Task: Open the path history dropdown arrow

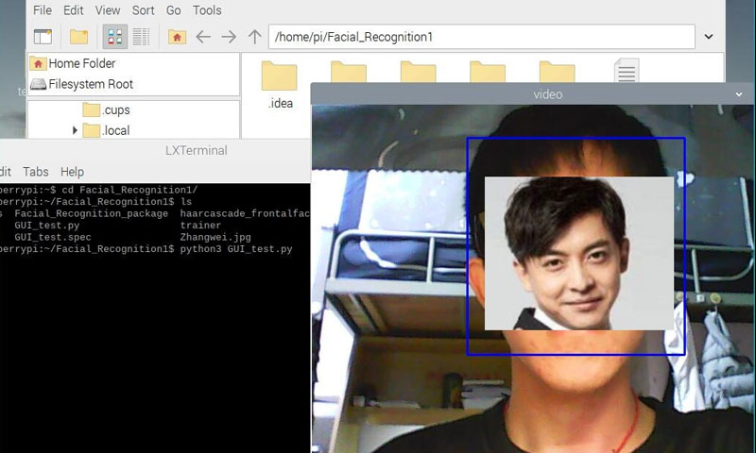Action: (x=708, y=37)
